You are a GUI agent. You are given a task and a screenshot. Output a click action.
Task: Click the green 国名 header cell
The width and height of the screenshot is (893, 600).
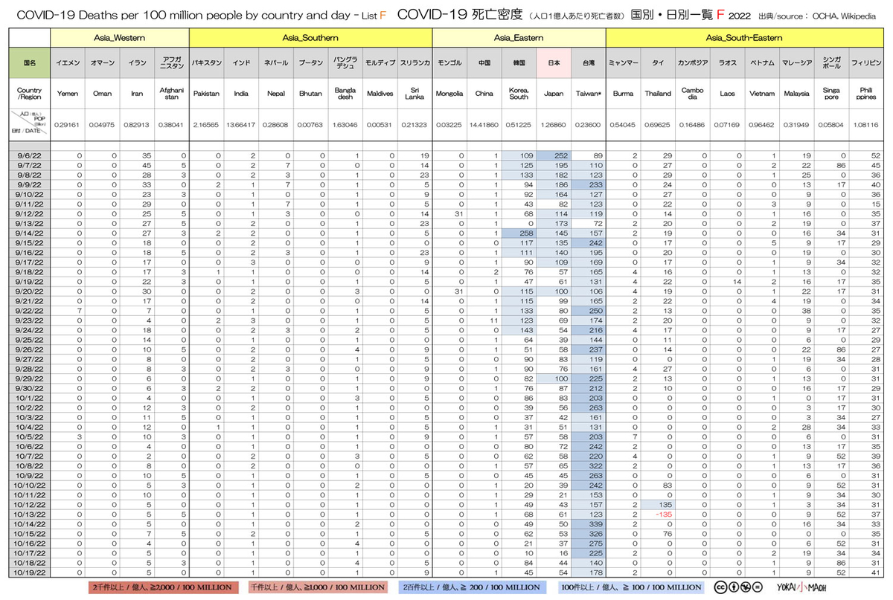(x=30, y=64)
